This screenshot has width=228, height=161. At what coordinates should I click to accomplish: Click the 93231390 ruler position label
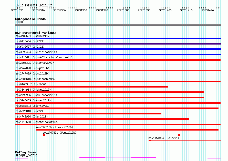point(144,10)
